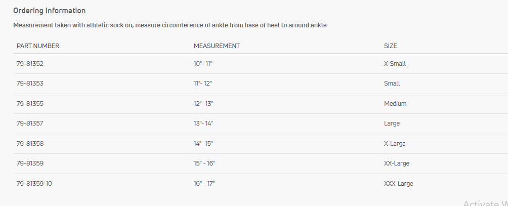Screen dimensions: 508x206
Task: Click the SIZE column header
Action: [x=391, y=46]
